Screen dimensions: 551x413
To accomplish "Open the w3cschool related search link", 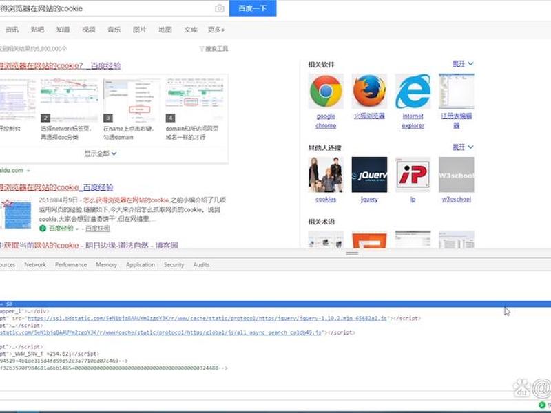I will point(457,199).
